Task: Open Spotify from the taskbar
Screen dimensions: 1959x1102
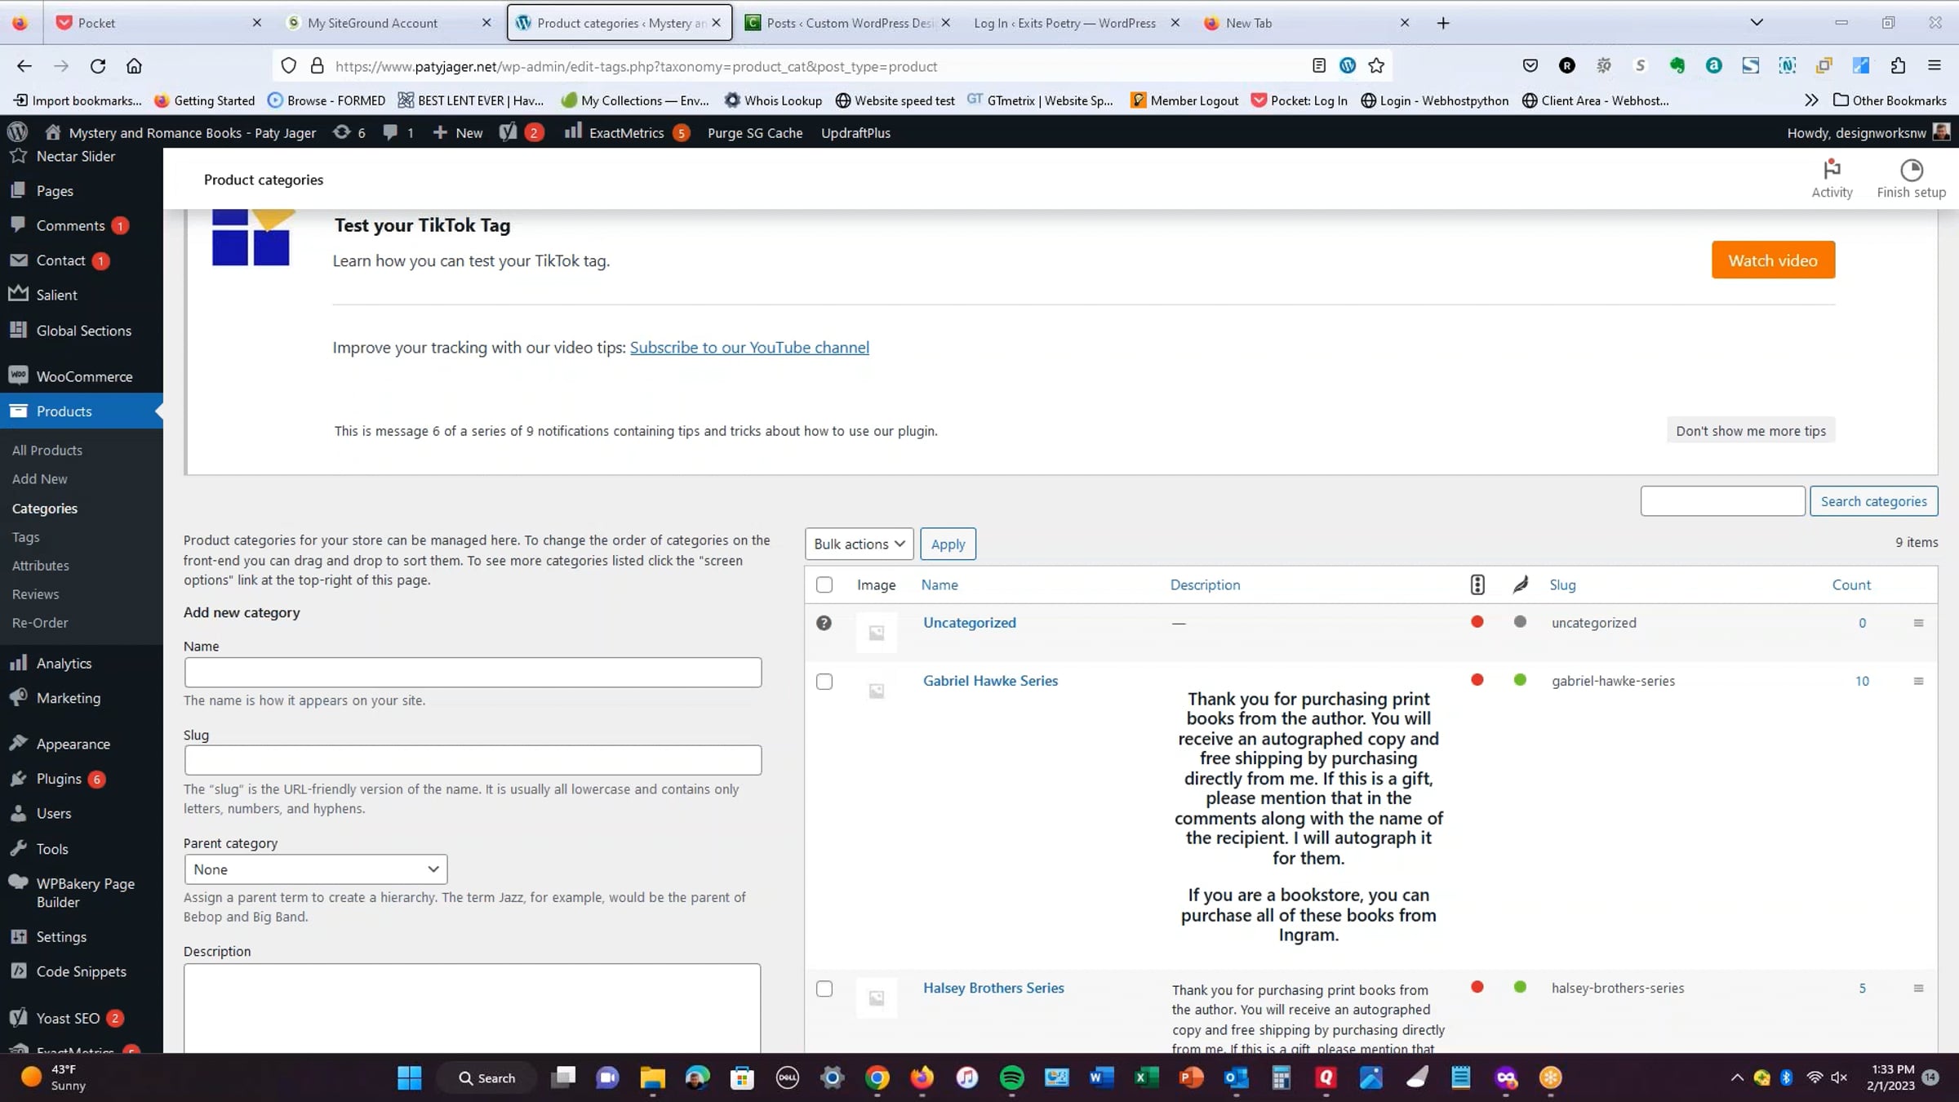Action: point(1011,1078)
